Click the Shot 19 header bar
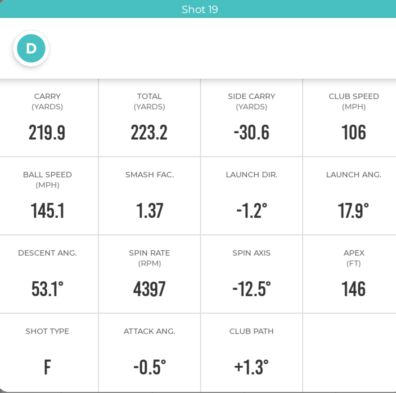396x393 pixels. point(198,9)
